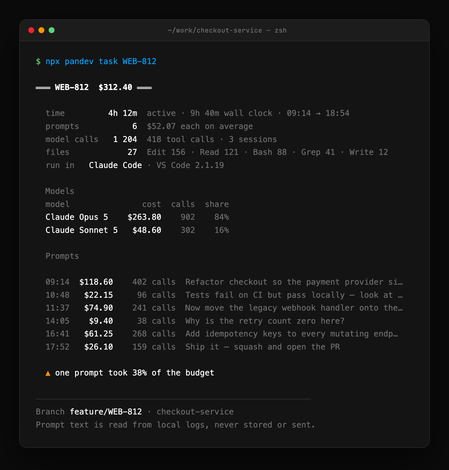The image size is (449, 470).
Task: Click 'Why is the retry count zero here?'
Action: pos(265,321)
